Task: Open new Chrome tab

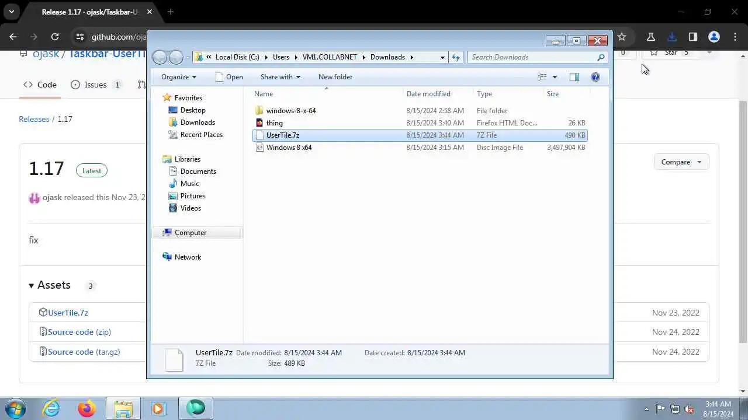Action: click(x=171, y=12)
